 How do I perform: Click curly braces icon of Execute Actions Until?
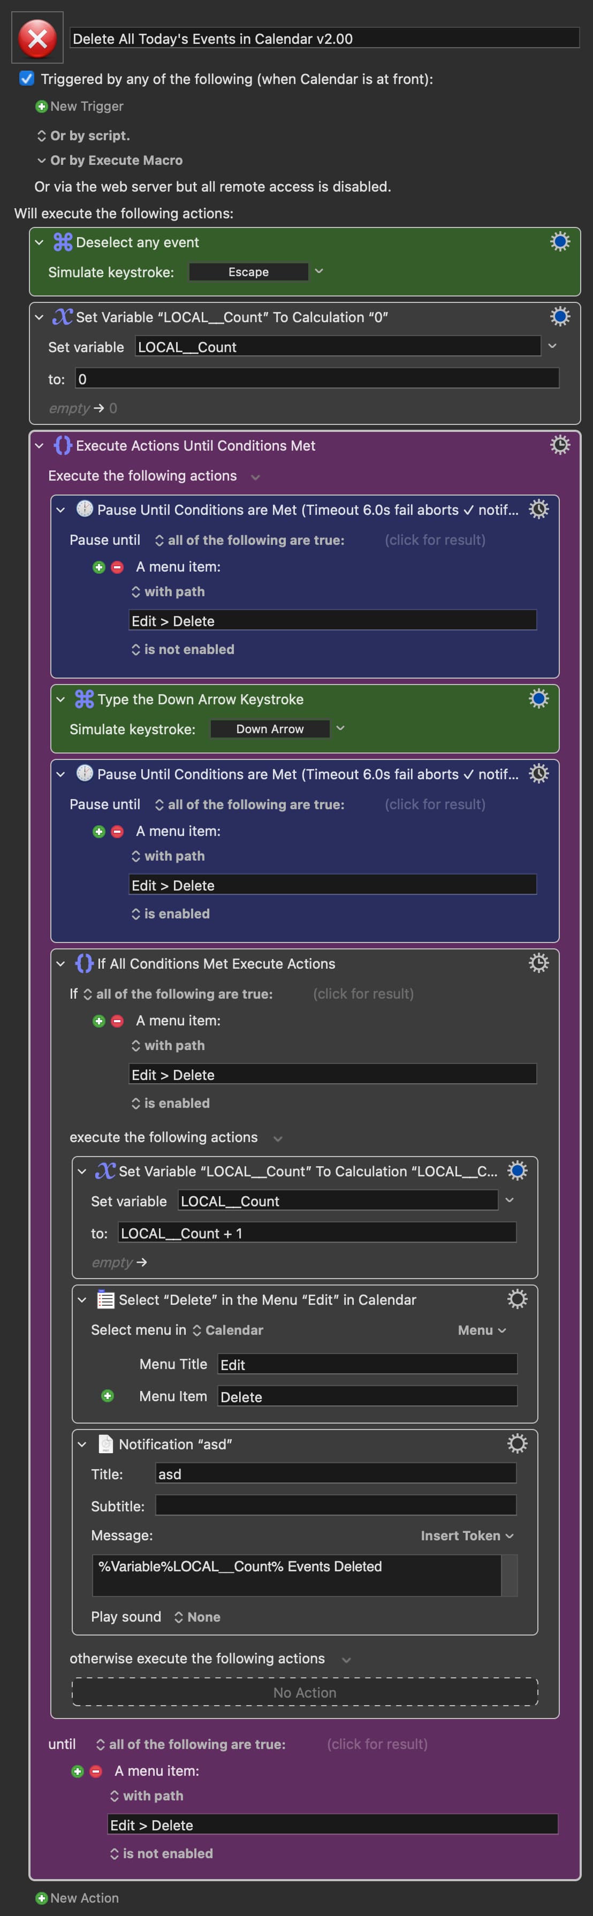point(63,445)
